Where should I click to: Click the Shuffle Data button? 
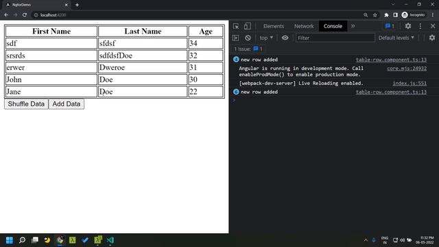coord(26,104)
